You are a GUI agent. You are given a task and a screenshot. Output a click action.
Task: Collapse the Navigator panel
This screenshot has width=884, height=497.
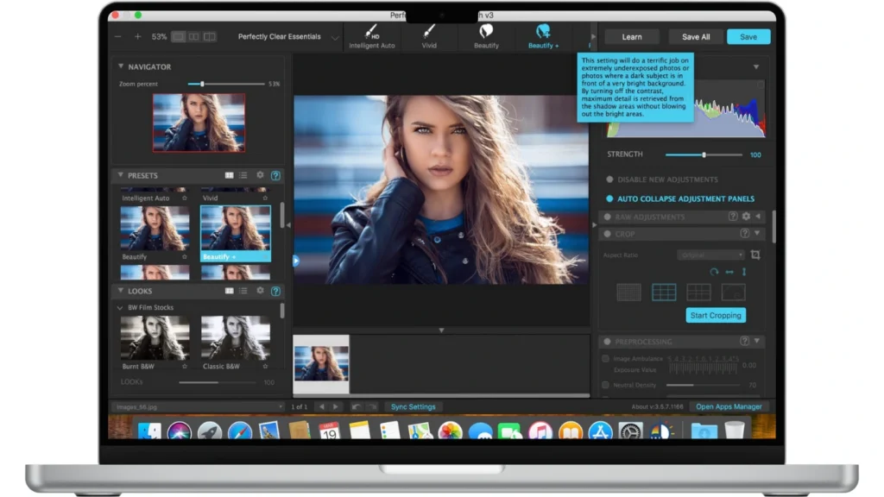tap(121, 66)
